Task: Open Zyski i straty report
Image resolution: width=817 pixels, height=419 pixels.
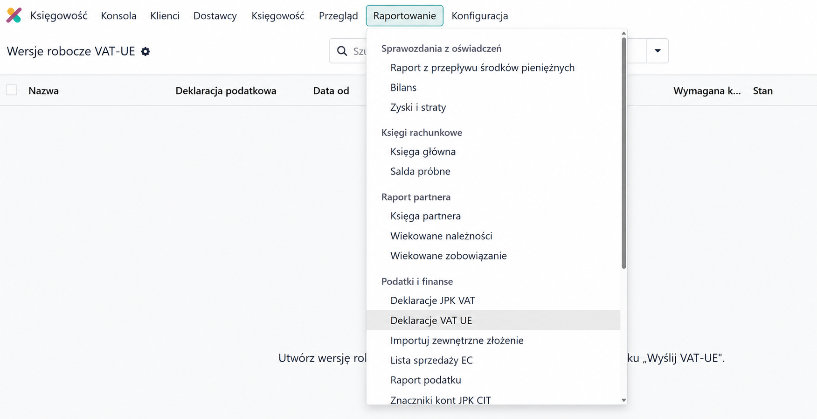Action: pos(493,107)
